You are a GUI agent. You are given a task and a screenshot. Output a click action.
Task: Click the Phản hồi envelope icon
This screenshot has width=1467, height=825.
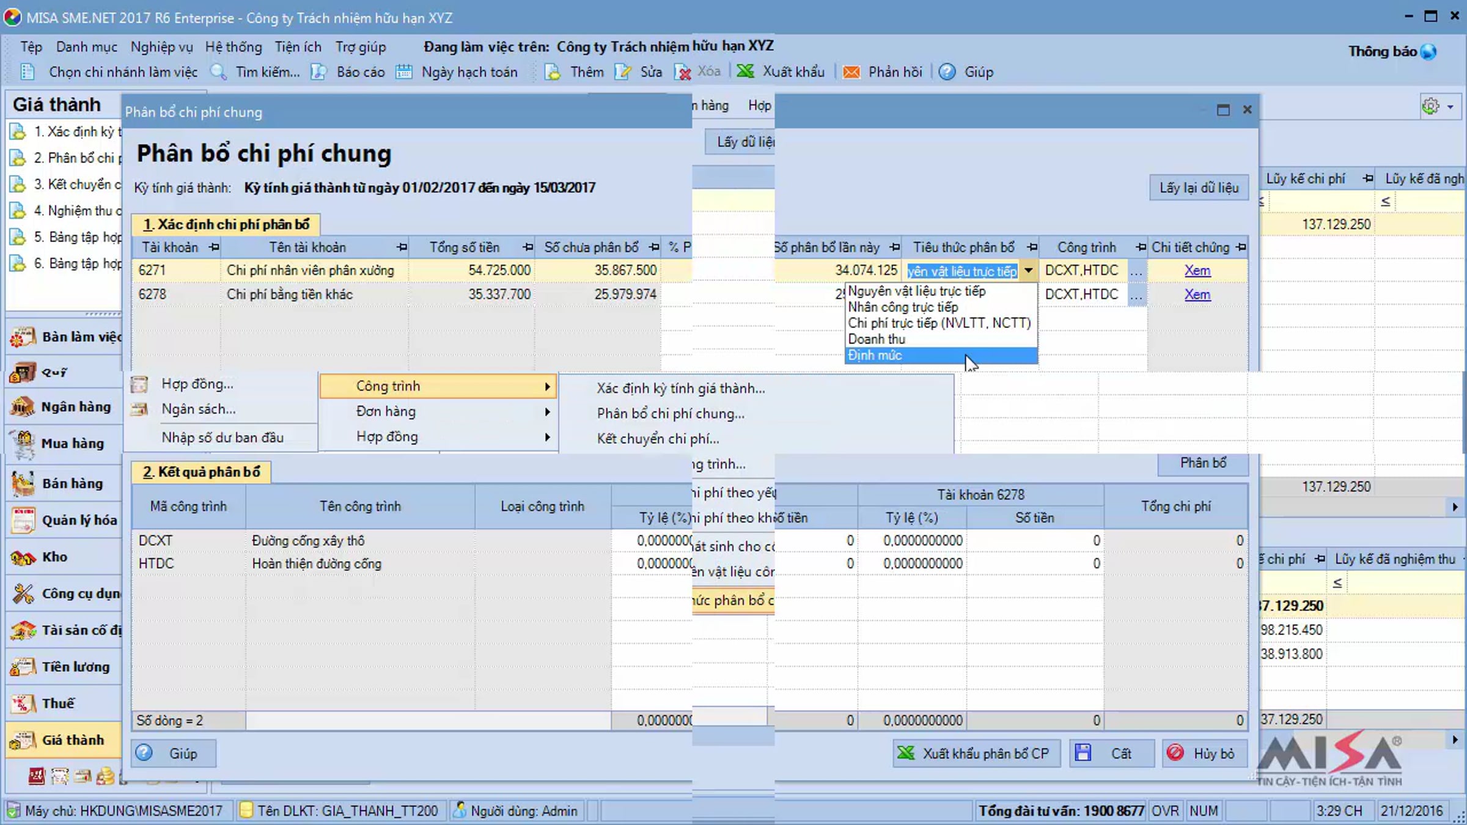pyautogui.click(x=851, y=71)
